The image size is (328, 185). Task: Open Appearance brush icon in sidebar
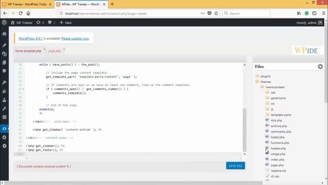tap(5, 82)
